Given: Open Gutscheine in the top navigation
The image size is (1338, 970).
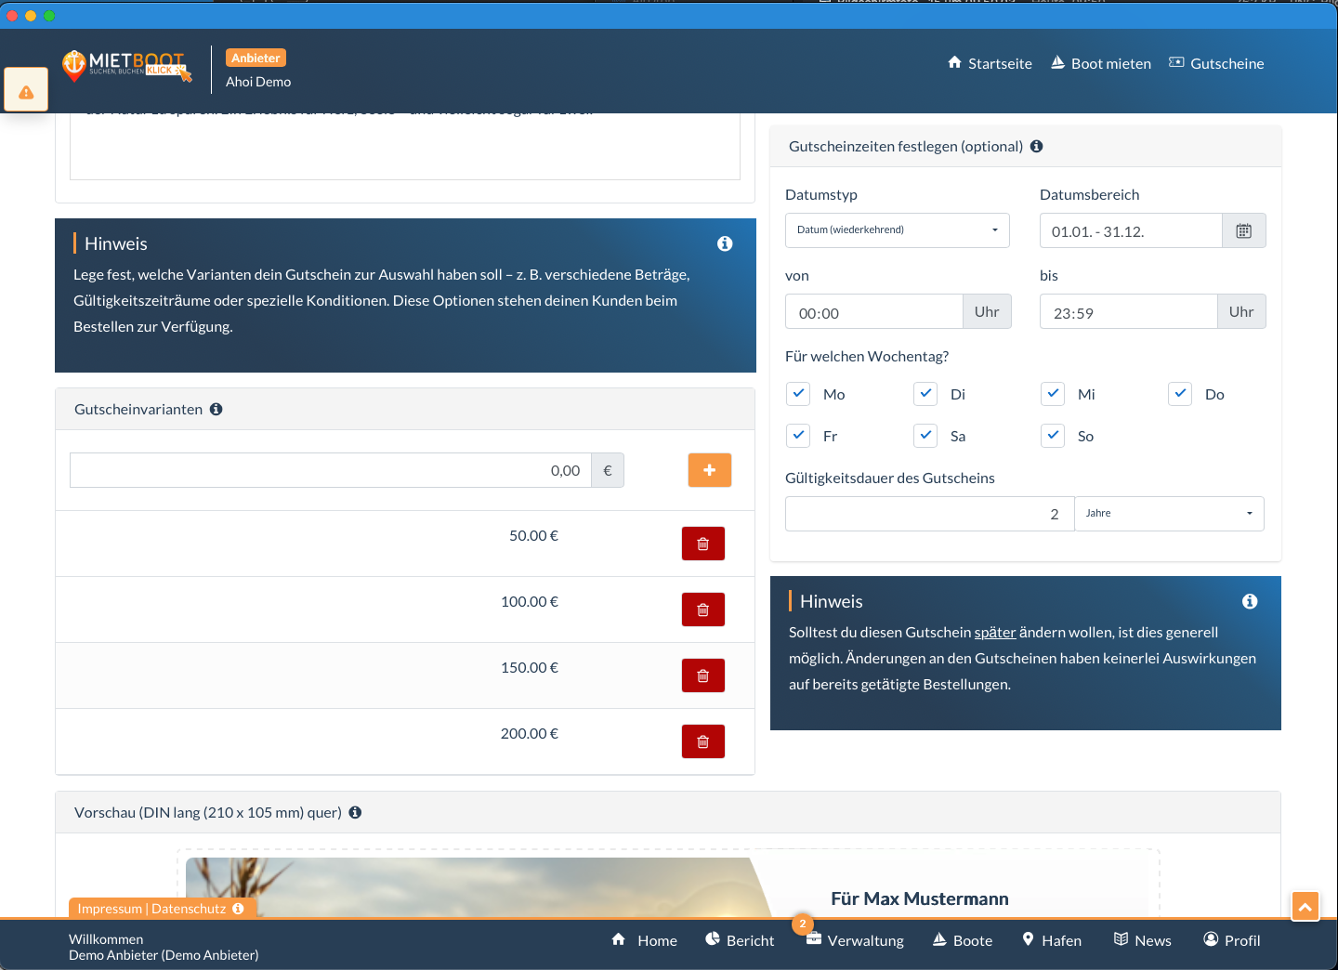Looking at the screenshot, I should 1216,63.
